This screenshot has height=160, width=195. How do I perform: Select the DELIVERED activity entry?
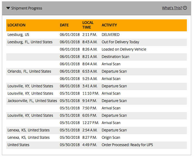point(111,35)
